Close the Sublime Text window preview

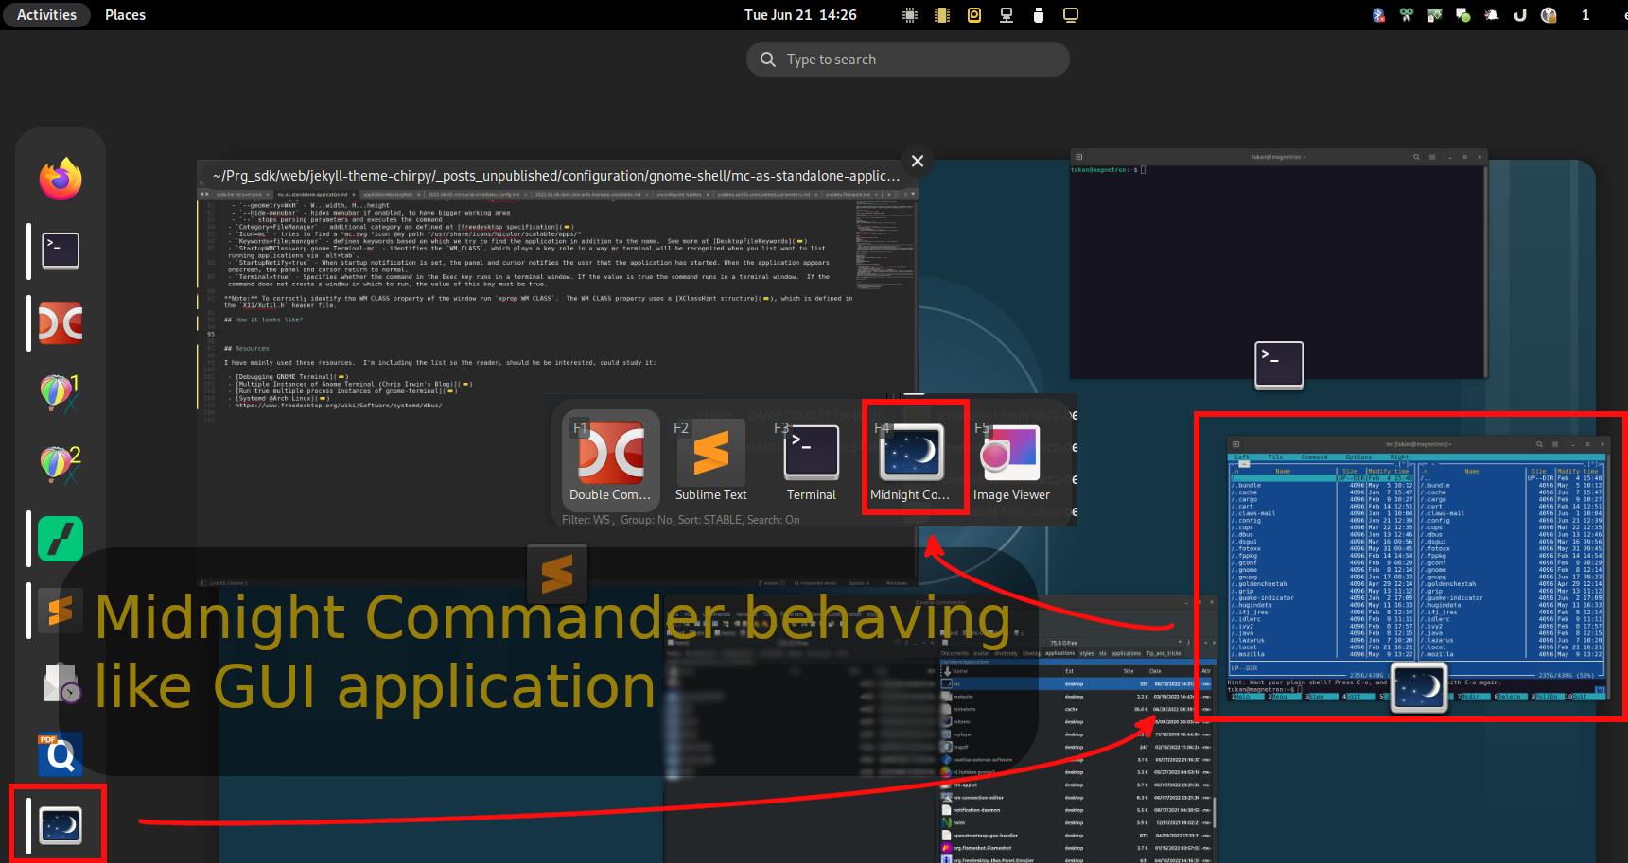tap(917, 161)
